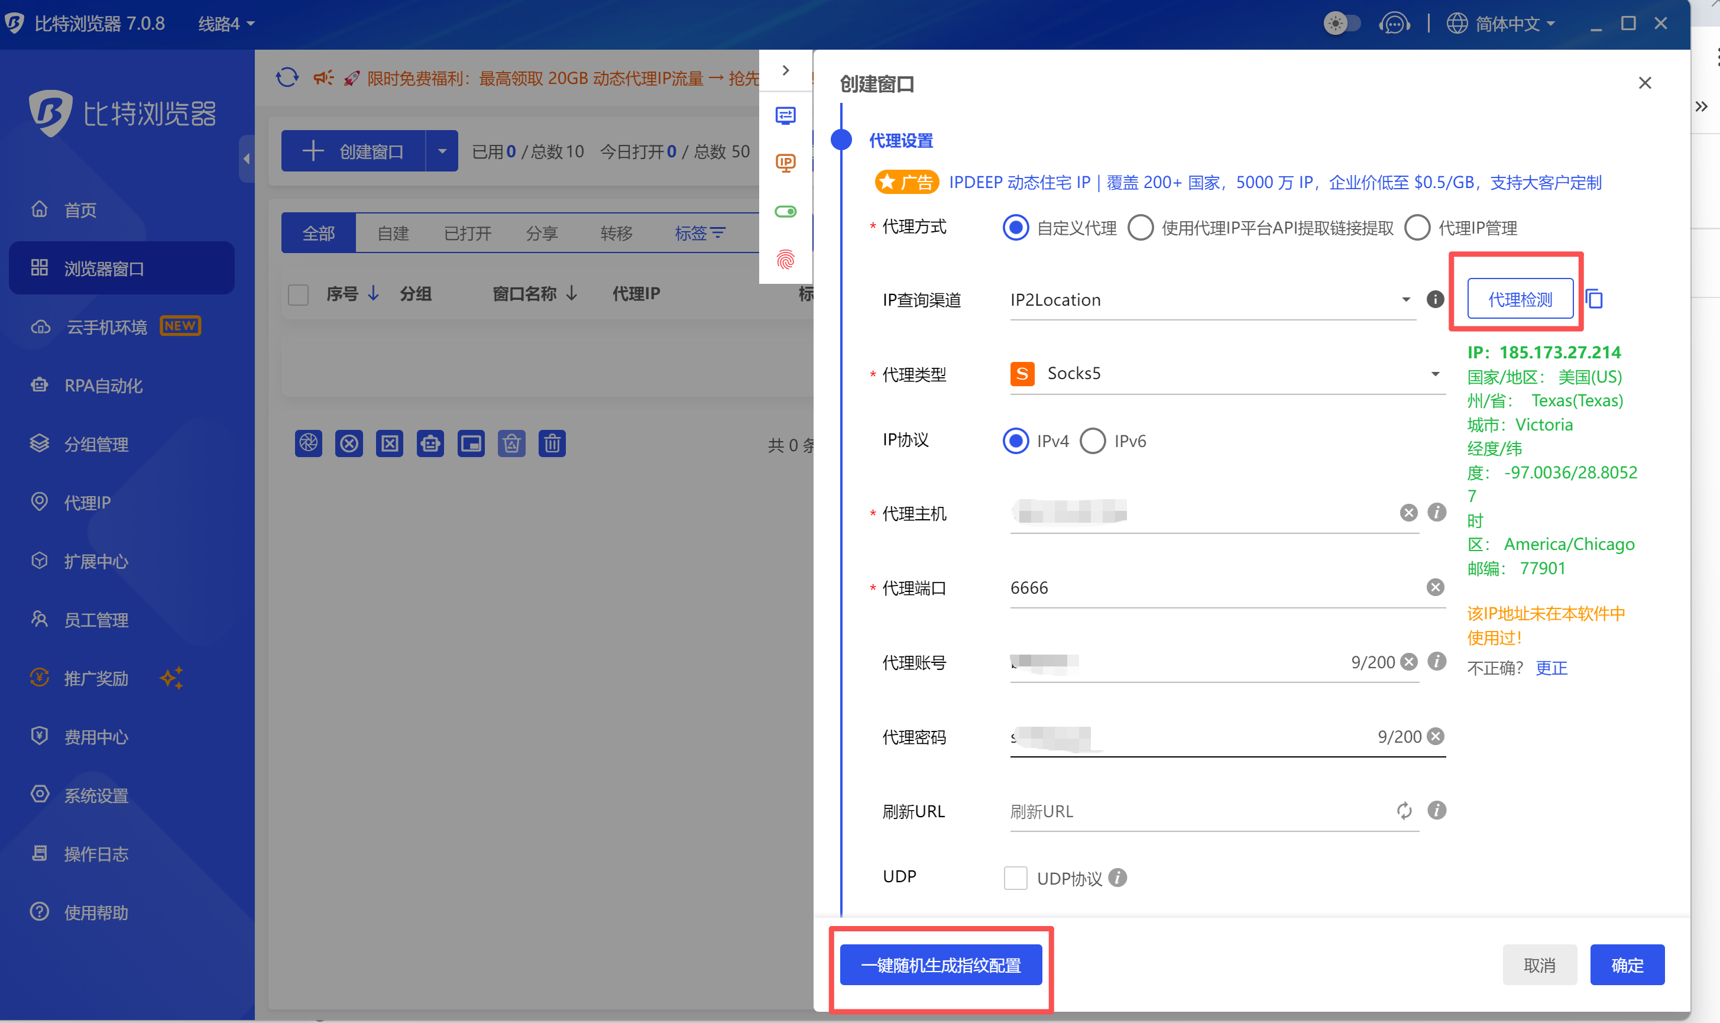The image size is (1720, 1023).
Task: Expand the 创建窗口 button dropdown arrow
Action: [442, 151]
